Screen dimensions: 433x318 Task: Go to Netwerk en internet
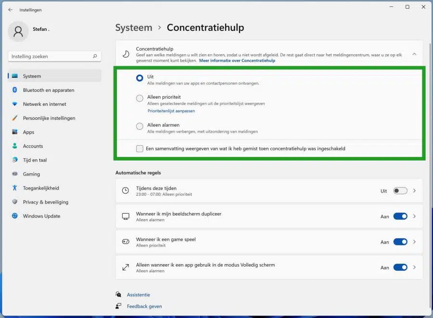point(54,104)
